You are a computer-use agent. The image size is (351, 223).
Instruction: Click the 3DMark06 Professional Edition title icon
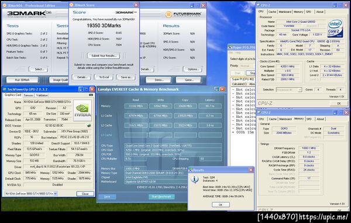[5, 5]
